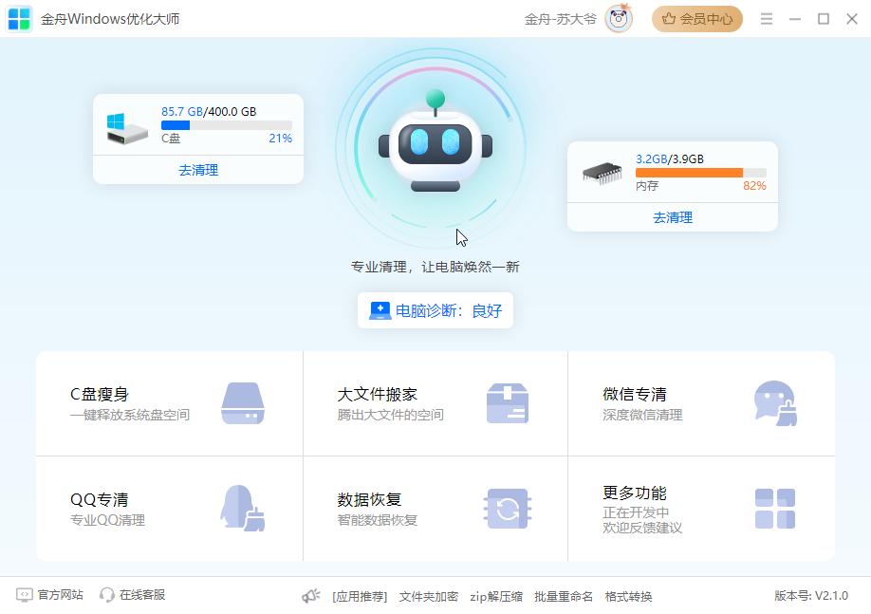
Task: Open the 官方网站 link
Action: 50,595
